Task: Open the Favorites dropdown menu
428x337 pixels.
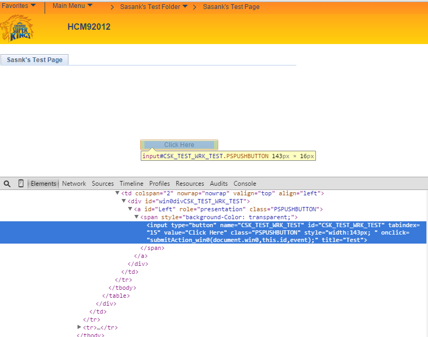Action: (19, 6)
